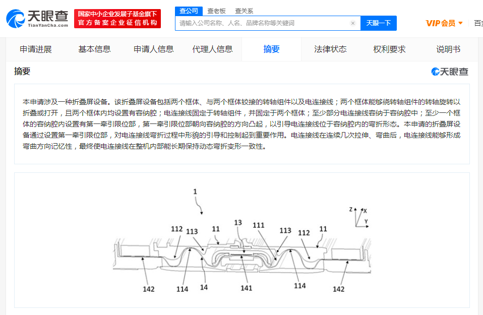The height and width of the screenshot is (315, 483).
Task: Switch to the 查老板 search tab
Action: 216,11
